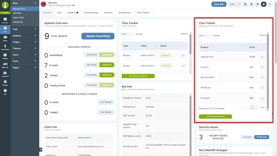Go to page 2 of Cost Tracker

click(257, 108)
